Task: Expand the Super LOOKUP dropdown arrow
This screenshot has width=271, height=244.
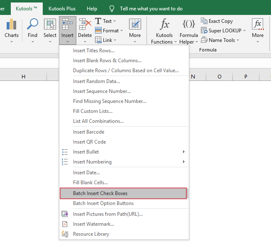Action: 244,31
